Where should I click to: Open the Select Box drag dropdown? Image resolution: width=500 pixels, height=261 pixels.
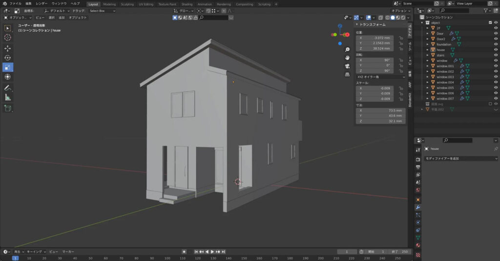pos(102,11)
